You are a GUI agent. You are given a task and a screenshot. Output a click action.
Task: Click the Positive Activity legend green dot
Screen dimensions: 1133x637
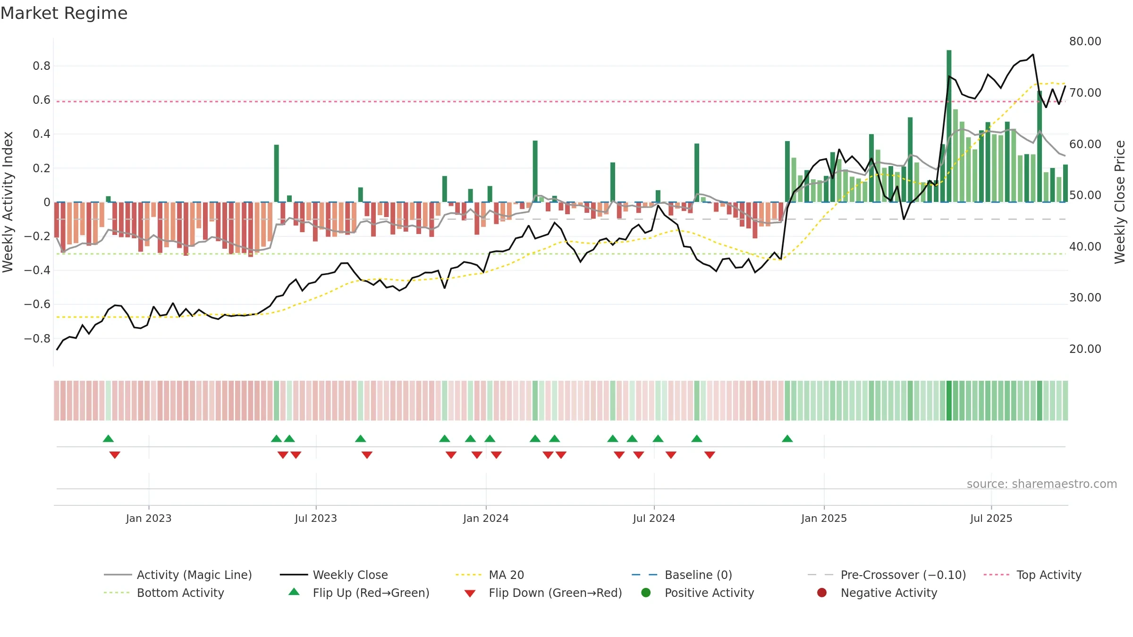click(646, 592)
